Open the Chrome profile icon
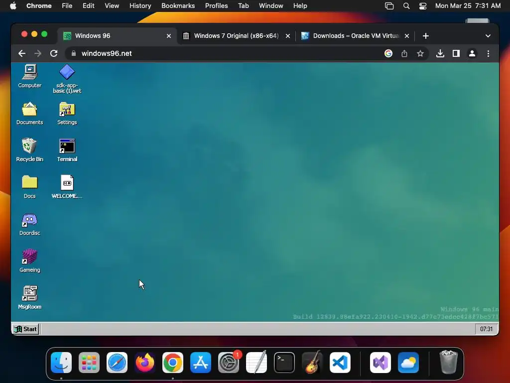The image size is (510, 383). pos(472,53)
